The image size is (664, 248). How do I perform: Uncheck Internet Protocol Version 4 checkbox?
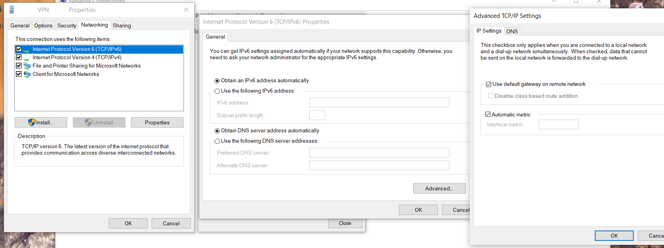pyautogui.click(x=18, y=57)
